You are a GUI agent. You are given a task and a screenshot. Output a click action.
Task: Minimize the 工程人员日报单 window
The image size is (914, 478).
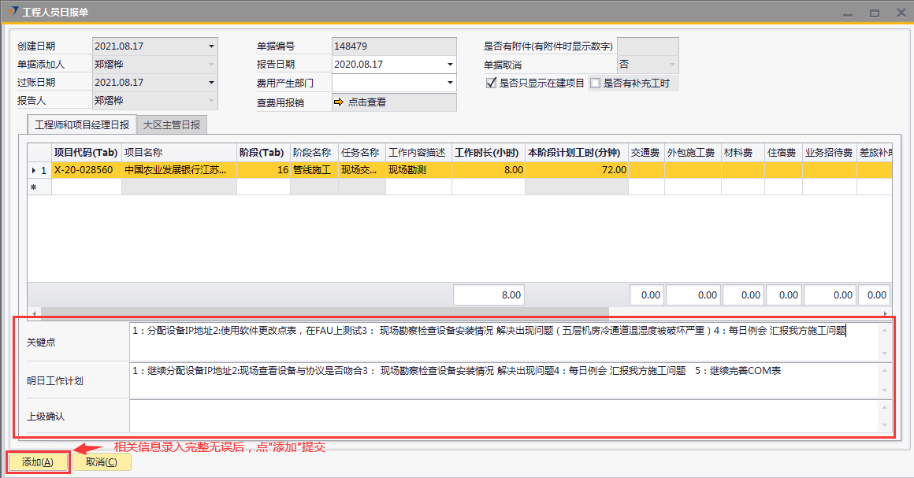pyautogui.click(x=848, y=13)
